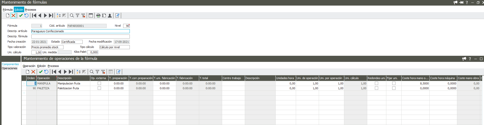Click undo arrow in operations toolbar
This screenshot has width=484, height=125.
click(x=46, y=72)
